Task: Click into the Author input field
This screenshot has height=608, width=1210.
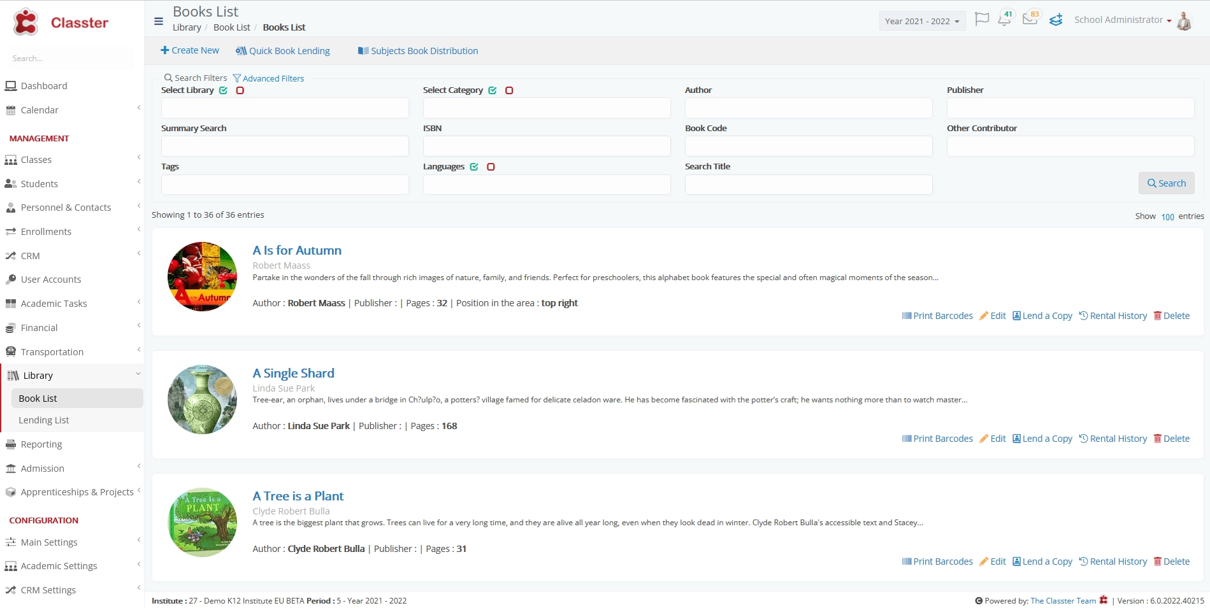Action: click(809, 108)
